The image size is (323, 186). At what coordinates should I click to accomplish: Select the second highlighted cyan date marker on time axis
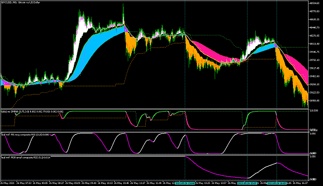pyautogui.click(x=247, y=183)
